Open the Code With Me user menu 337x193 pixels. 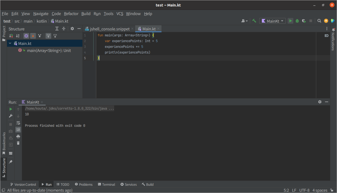click(x=245, y=21)
